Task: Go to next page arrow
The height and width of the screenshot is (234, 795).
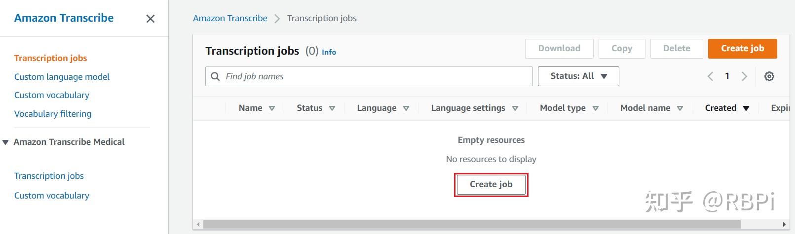Action: click(744, 76)
